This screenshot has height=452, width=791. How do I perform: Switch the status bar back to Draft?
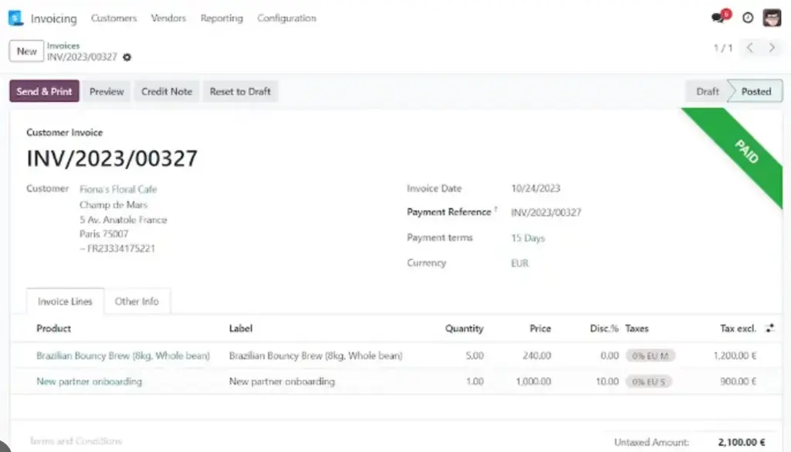coord(707,90)
